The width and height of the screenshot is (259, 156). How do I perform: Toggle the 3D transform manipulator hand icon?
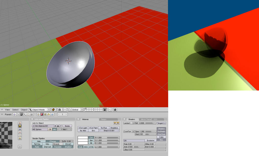point(70,110)
